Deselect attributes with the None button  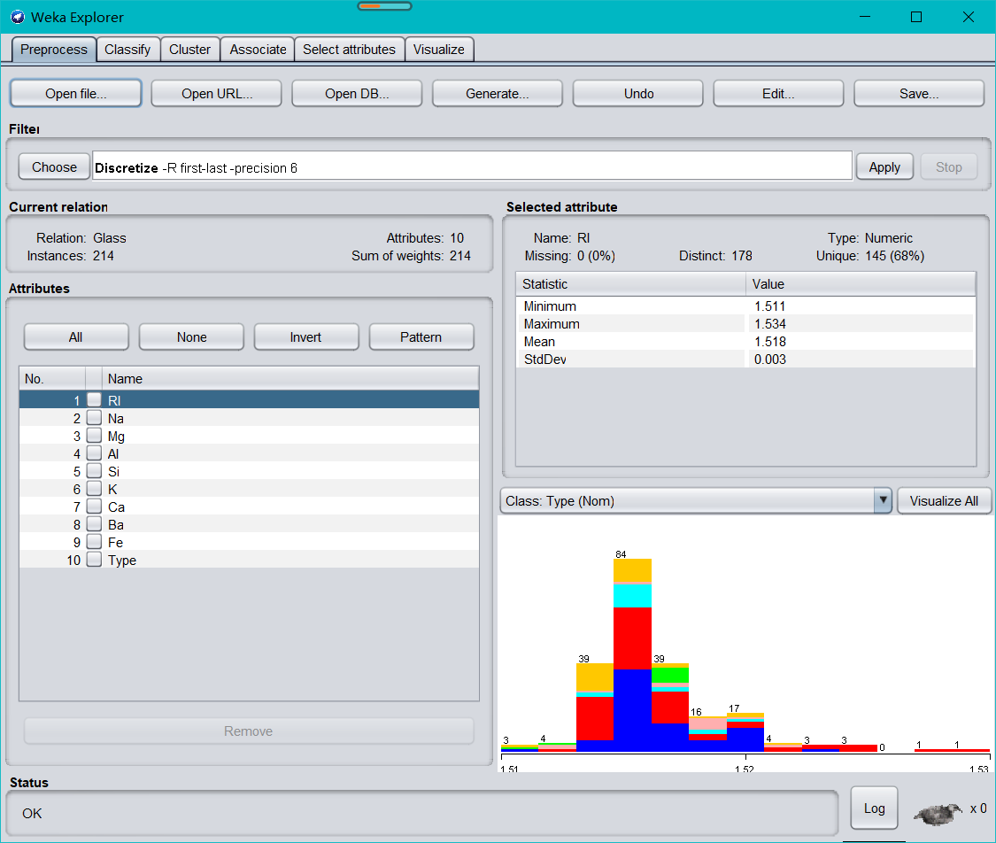click(192, 336)
